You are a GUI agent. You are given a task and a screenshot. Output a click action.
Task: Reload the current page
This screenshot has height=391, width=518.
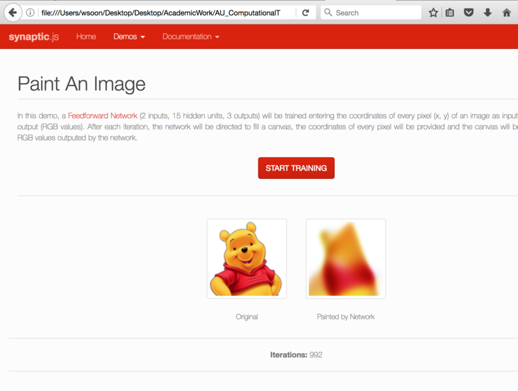coord(305,12)
